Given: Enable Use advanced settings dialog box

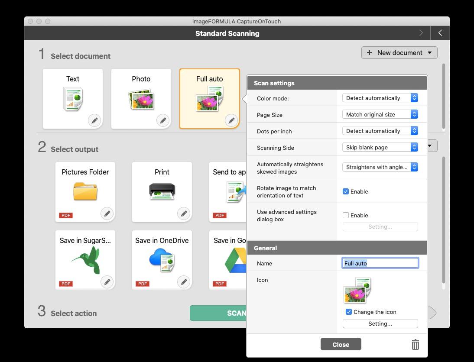Looking at the screenshot, I should point(345,215).
